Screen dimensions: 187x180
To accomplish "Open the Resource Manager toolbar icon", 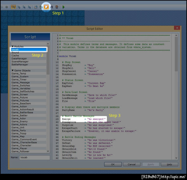I will pyautogui.click(x=41, y=7).
